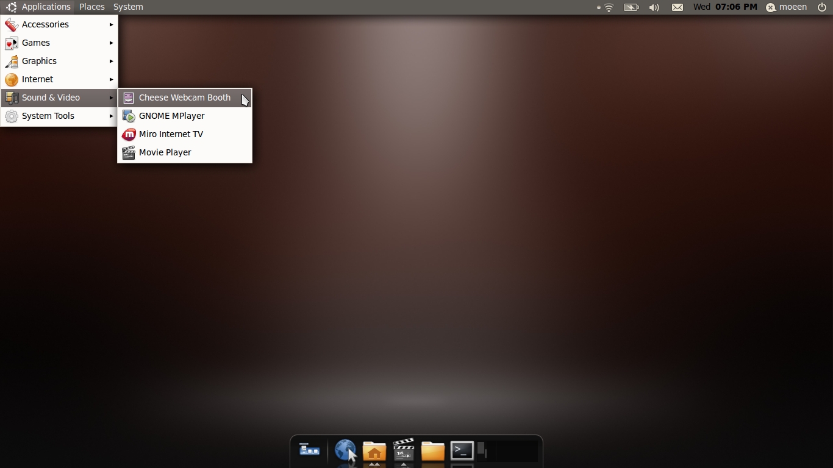Image resolution: width=833 pixels, height=468 pixels.
Task: Expand the Accessories submenu
Action: tap(59, 24)
